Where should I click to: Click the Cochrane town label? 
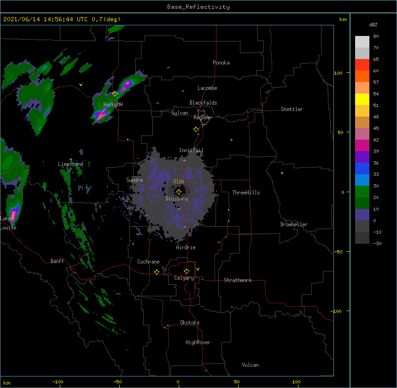pyautogui.click(x=148, y=262)
